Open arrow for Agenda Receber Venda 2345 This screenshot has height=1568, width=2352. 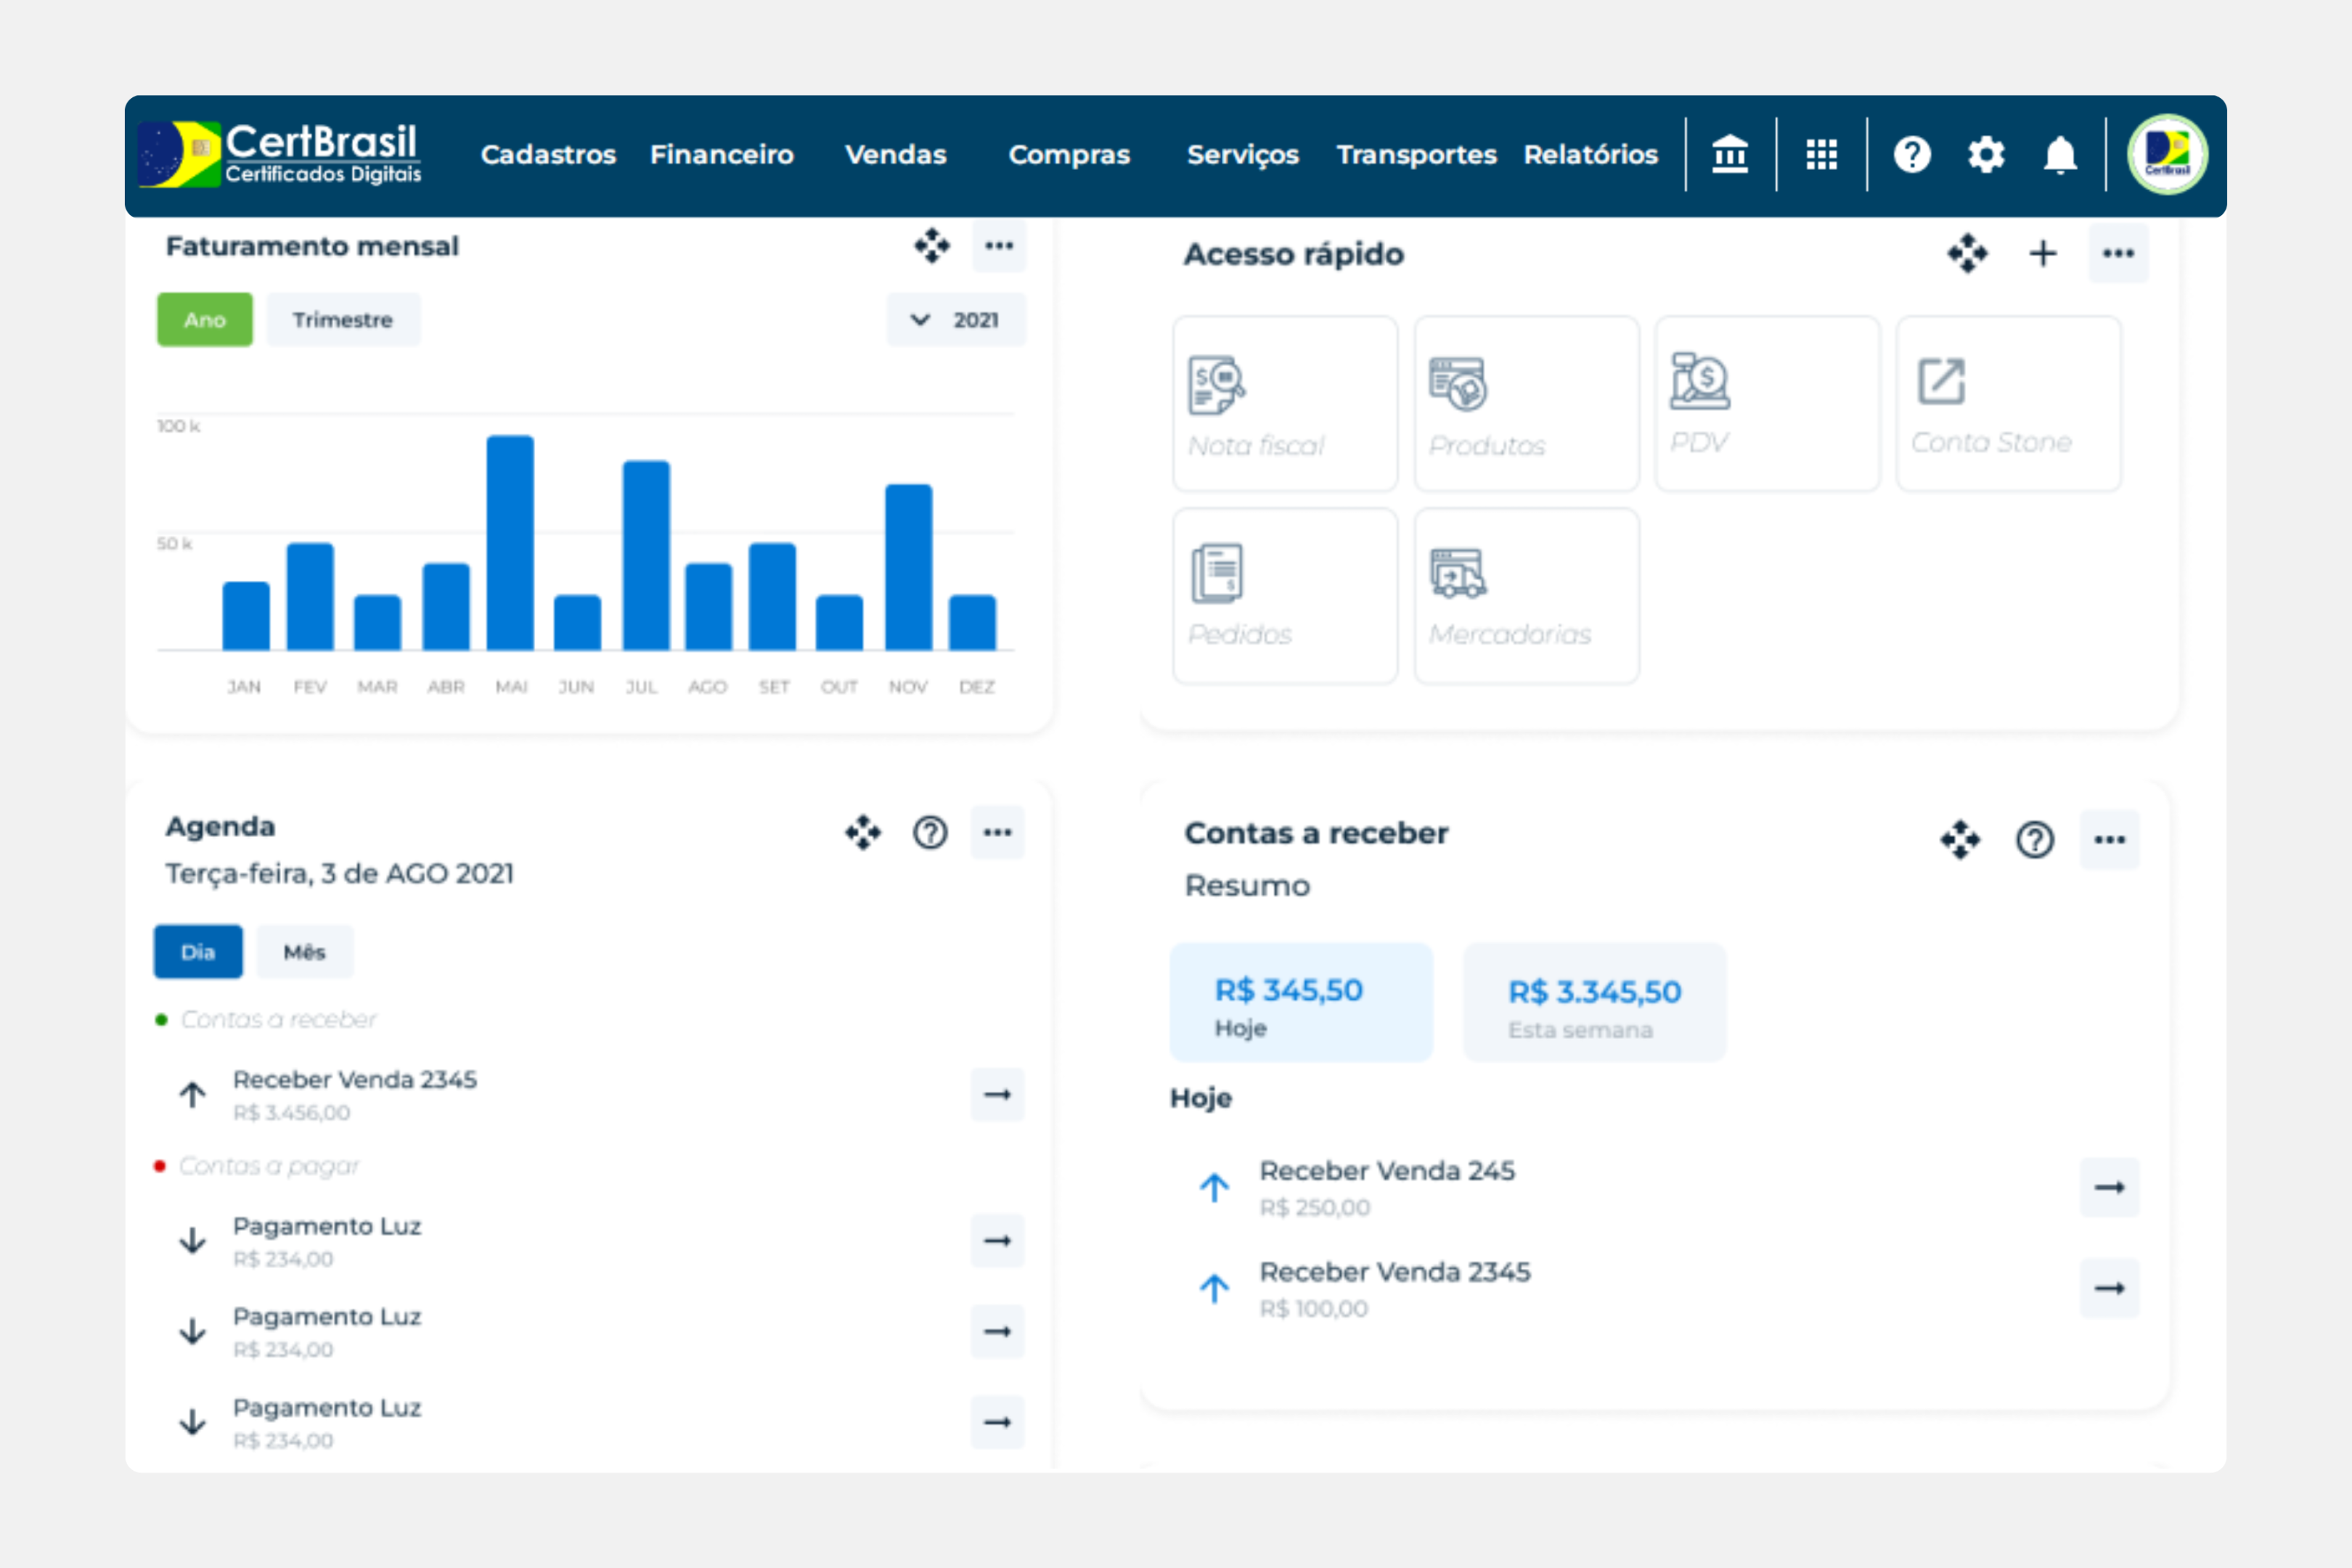point(997,1094)
